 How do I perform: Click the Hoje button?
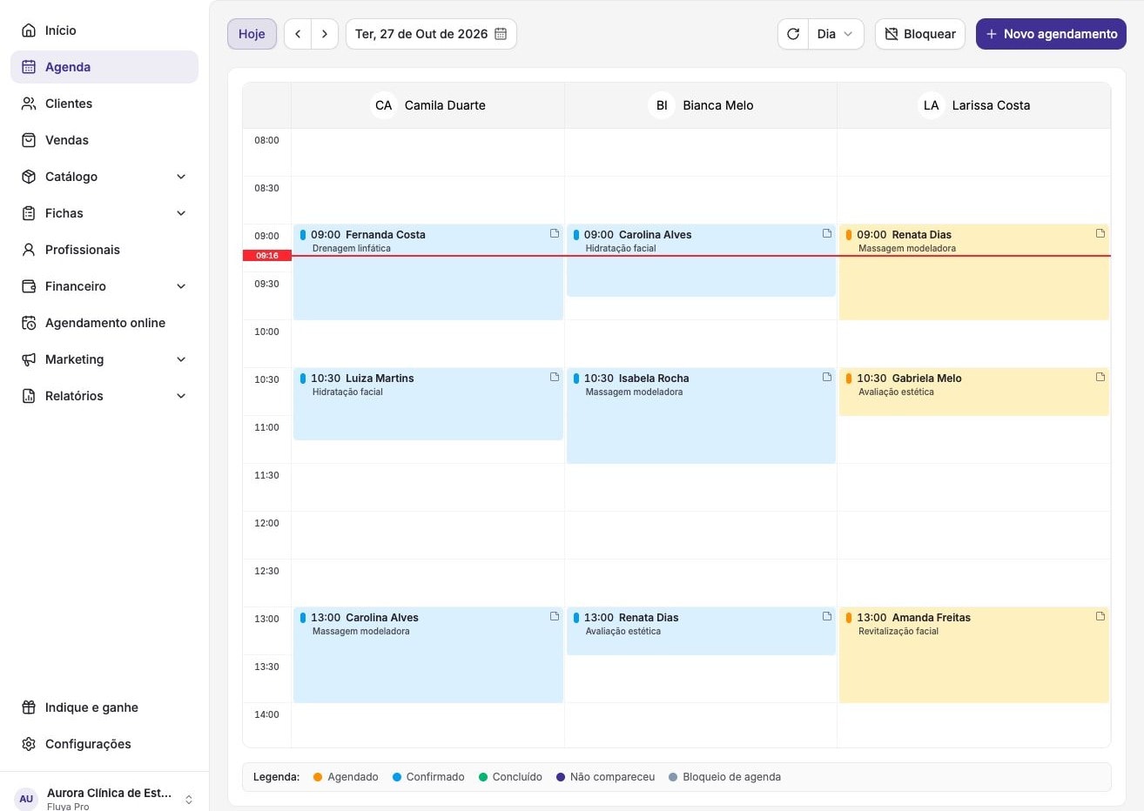pyautogui.click(x=252, y=34)
